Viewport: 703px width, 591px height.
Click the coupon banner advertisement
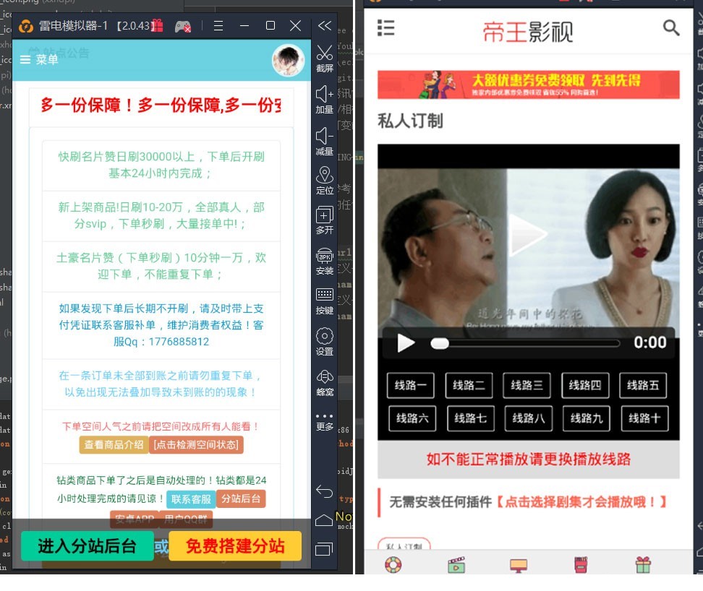point(529,85)
